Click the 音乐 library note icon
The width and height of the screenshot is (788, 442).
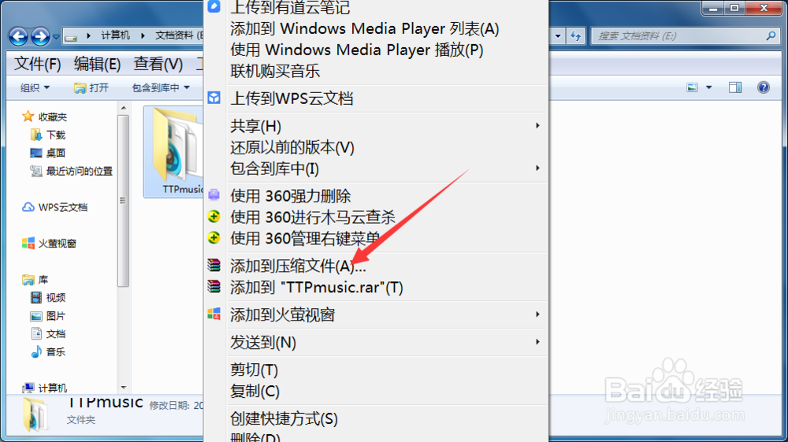pyautogui.click(x=36, y=351)
